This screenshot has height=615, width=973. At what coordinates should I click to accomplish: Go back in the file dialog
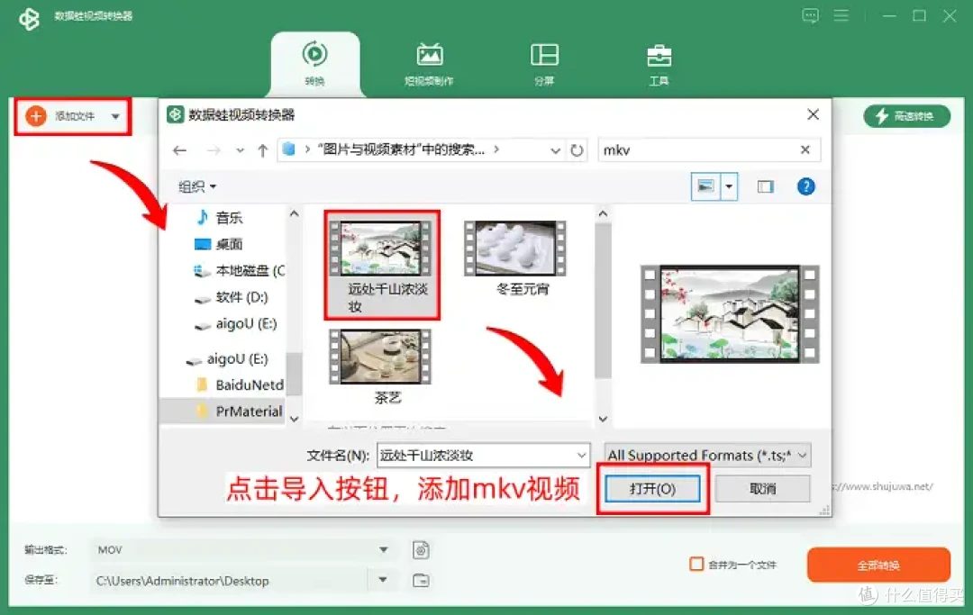(180, 150)
